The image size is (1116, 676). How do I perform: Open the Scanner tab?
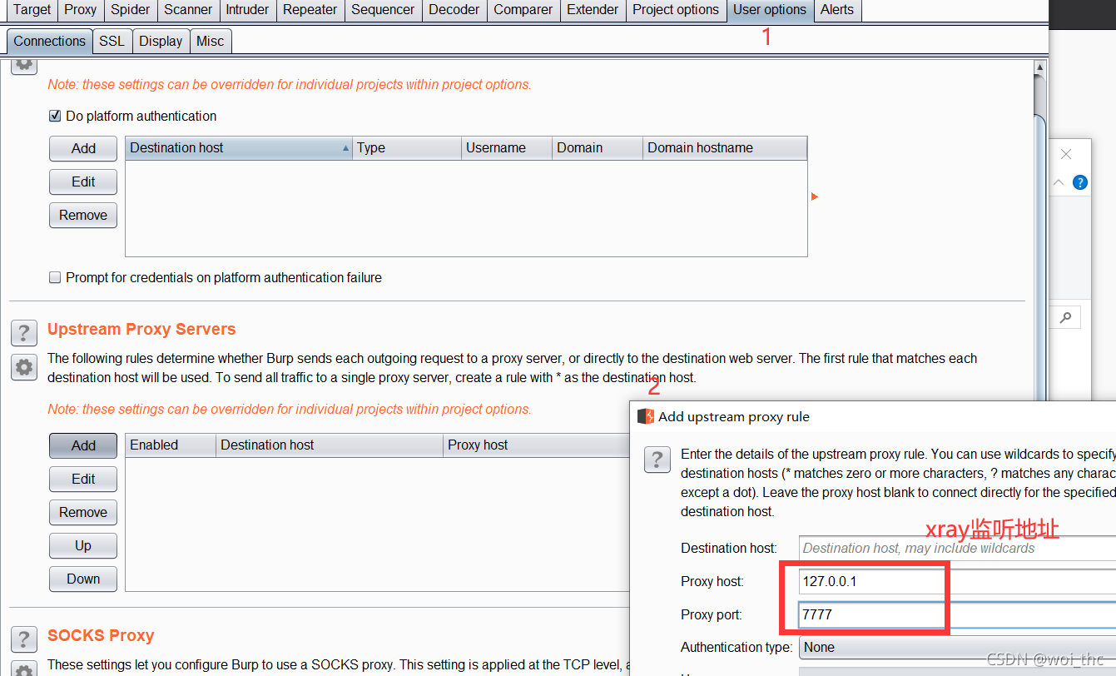[x=188, y=10]
